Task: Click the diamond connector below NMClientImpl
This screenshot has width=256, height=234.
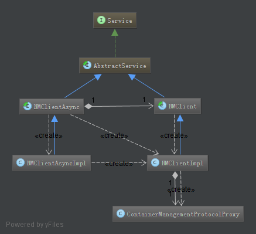Action: tap(175, 175)
